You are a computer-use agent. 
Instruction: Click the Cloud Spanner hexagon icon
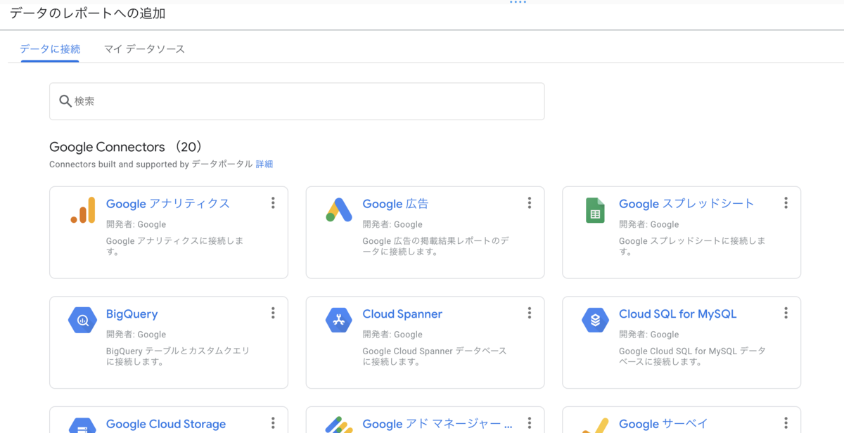(x=339, y=321)
